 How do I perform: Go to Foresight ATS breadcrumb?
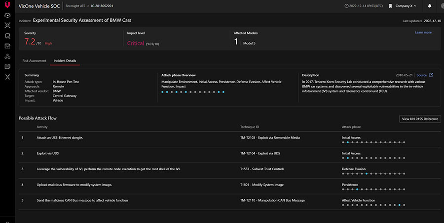(75, 6)
